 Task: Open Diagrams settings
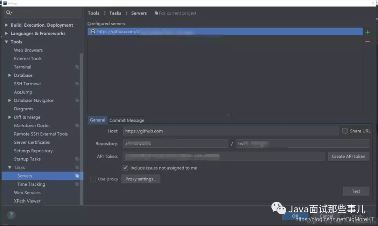tap(23, 109)
